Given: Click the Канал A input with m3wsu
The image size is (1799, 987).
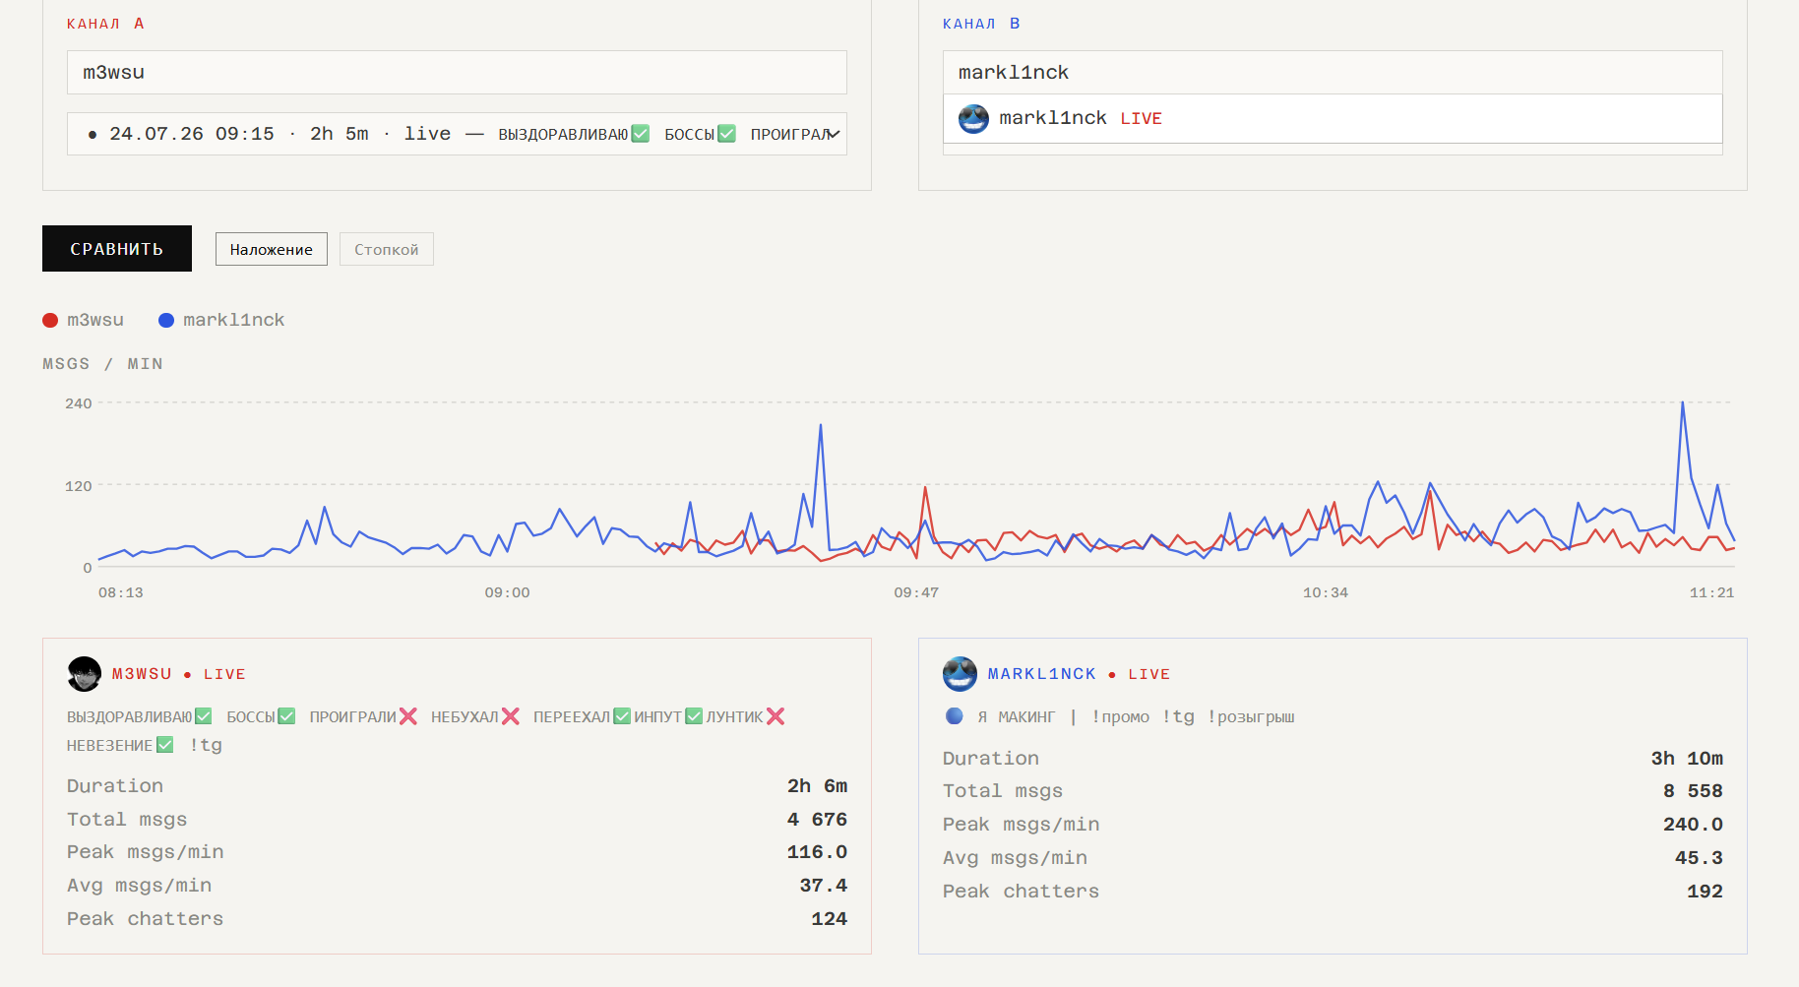Looking at the screenshot, I should pos(457,73).
